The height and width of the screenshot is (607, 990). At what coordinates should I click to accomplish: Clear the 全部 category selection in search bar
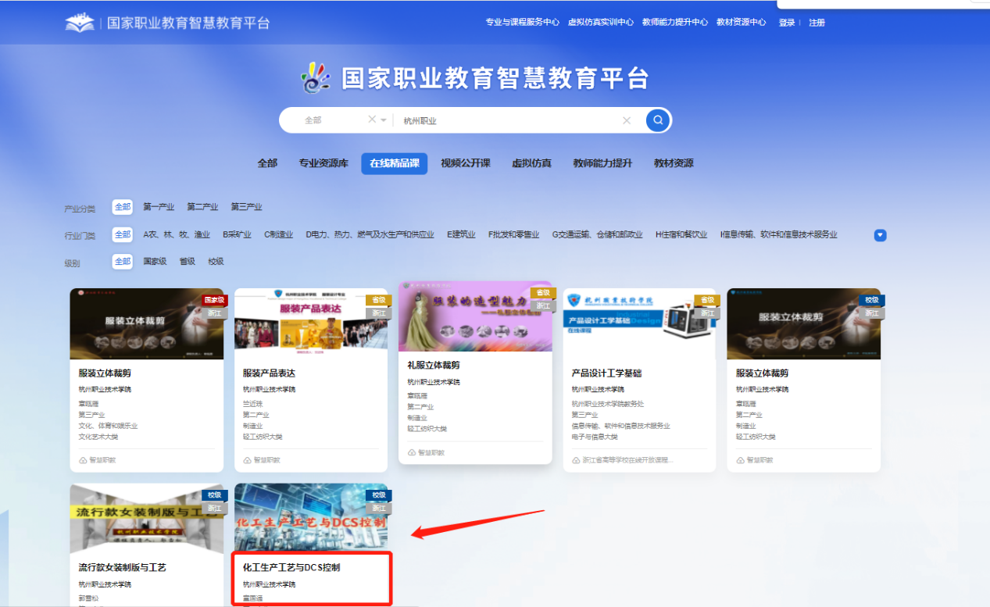tap(372, 120)
